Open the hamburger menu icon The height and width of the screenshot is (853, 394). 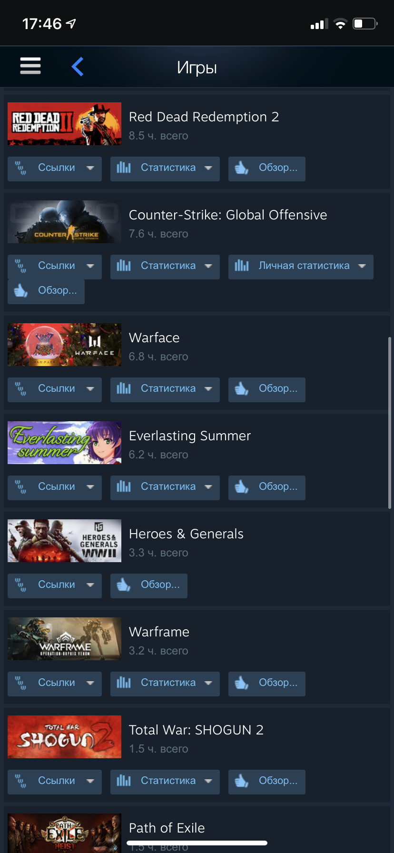coord(30,66)
